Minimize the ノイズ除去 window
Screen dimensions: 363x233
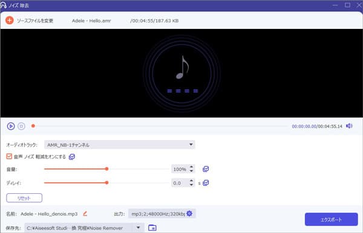(x=335, y=5)
